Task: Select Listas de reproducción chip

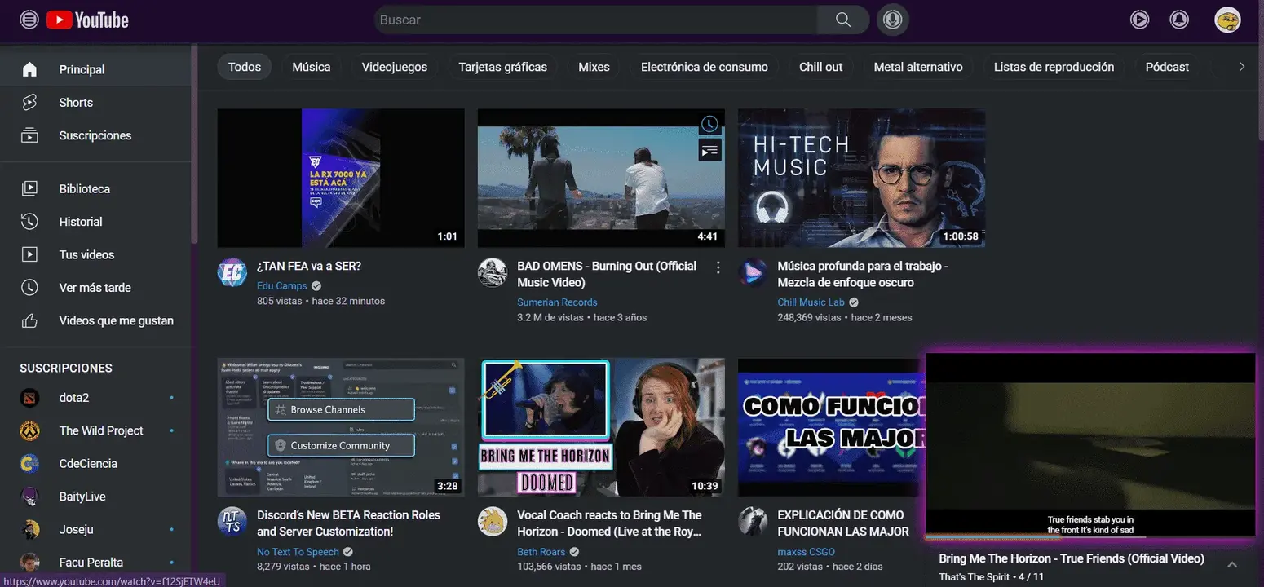Action: [1054, 67]
